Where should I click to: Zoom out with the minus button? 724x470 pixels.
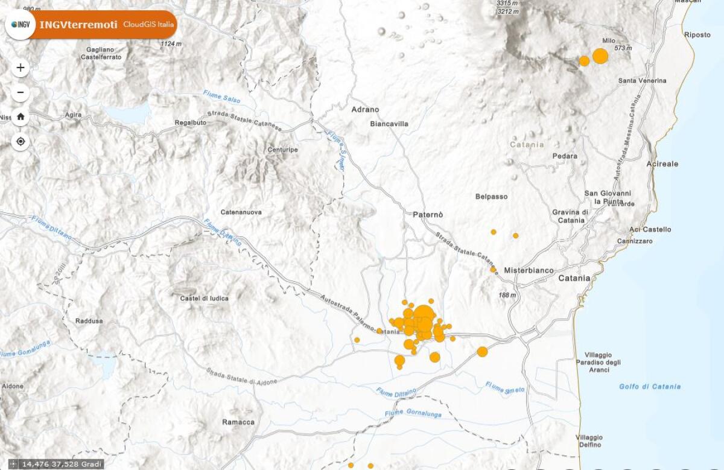[x=20, y=92]
